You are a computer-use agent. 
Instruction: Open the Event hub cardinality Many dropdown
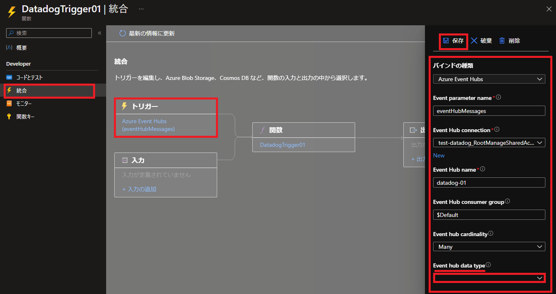coord(489,246)
